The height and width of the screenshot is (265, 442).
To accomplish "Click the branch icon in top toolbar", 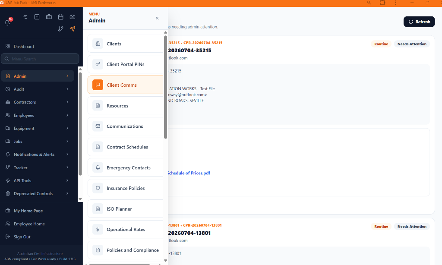I will point(60,29).
